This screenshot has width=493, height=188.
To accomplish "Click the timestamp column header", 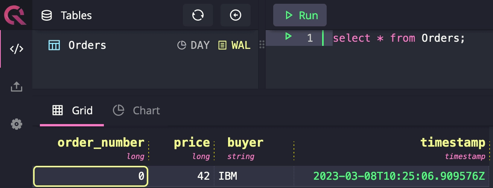I will pos(452,143).
